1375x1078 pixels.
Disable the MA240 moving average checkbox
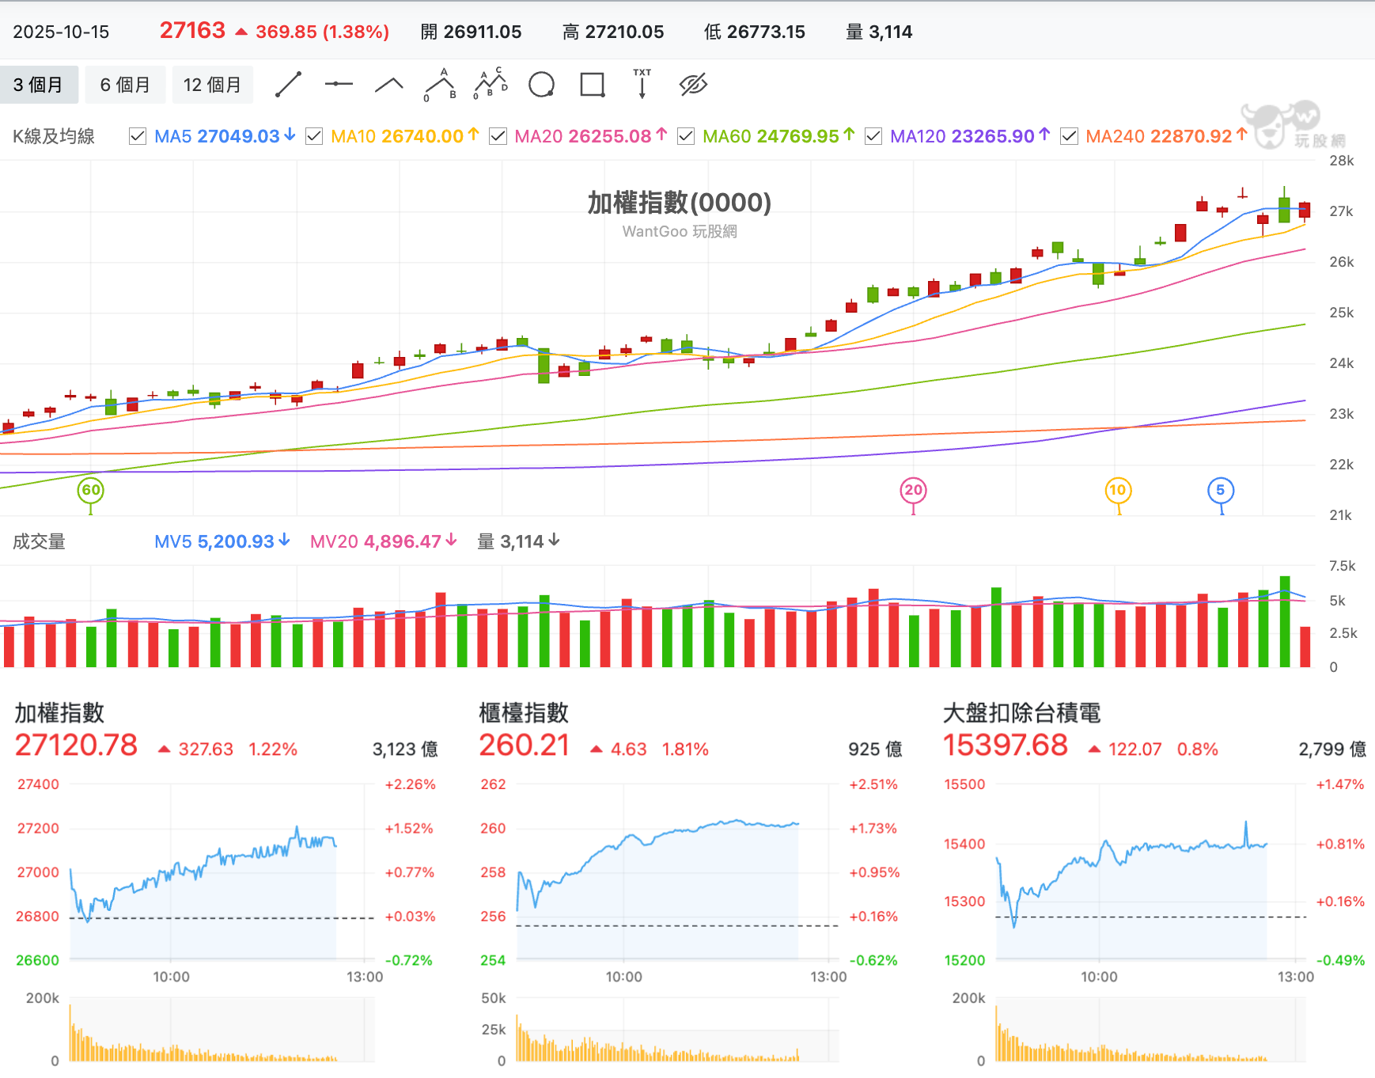[x=1069, y=136]
